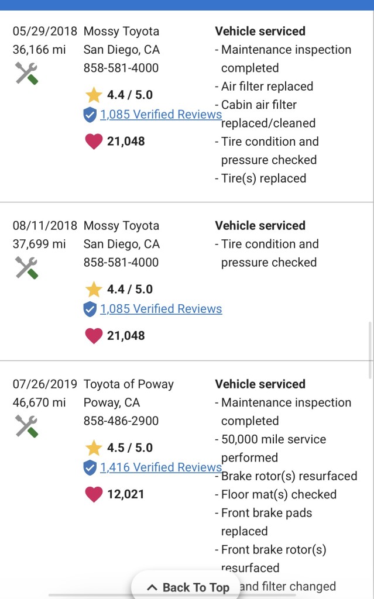Click the verified shield badge for Toyota of Poway

[90, 467]
